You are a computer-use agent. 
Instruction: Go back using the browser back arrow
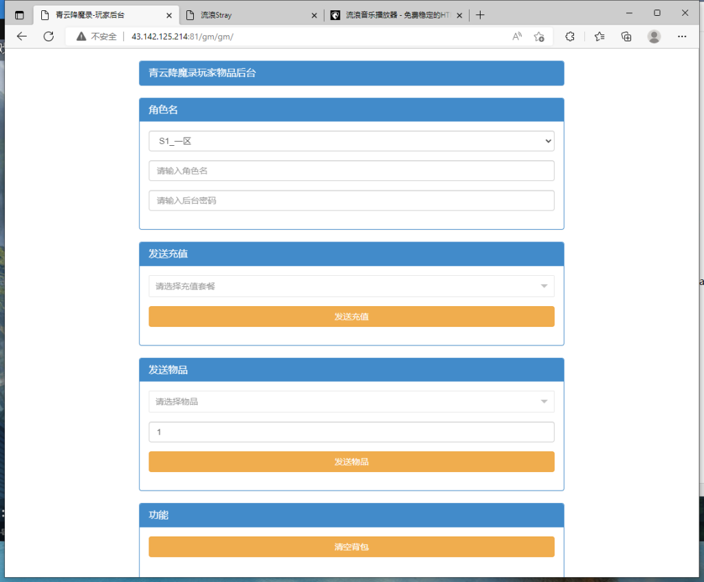21,36
